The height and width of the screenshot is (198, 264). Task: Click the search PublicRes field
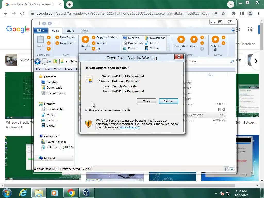210,61
